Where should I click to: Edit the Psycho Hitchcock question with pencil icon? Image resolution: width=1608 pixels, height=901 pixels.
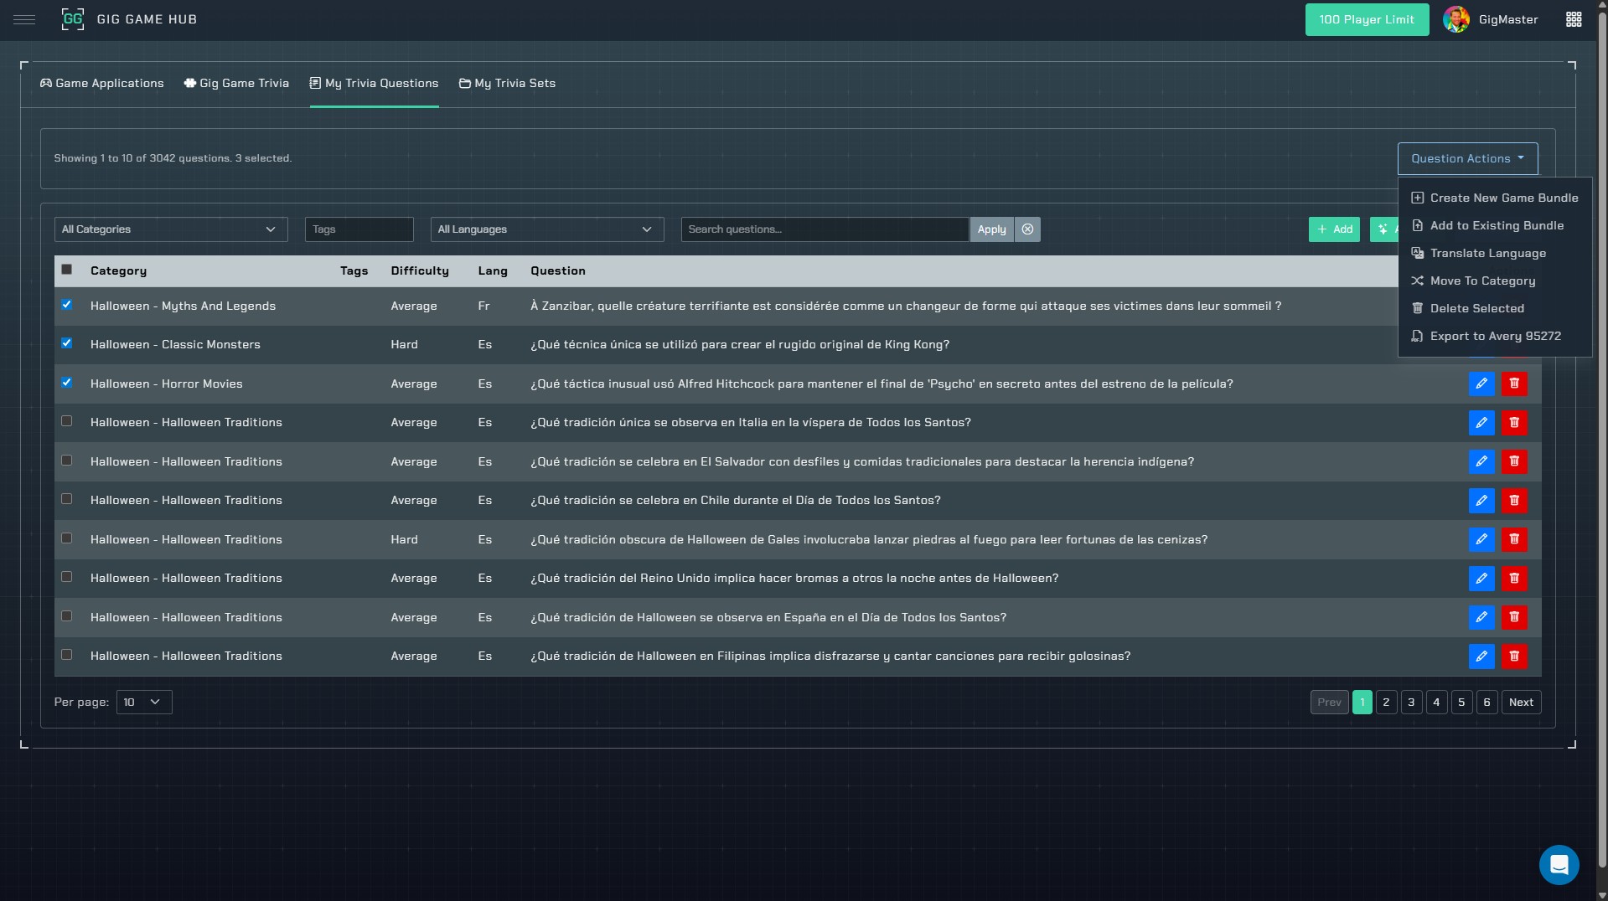1481,384
